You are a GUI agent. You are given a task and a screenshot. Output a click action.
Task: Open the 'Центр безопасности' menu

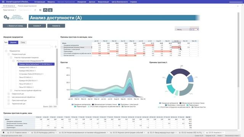point(119,2)
